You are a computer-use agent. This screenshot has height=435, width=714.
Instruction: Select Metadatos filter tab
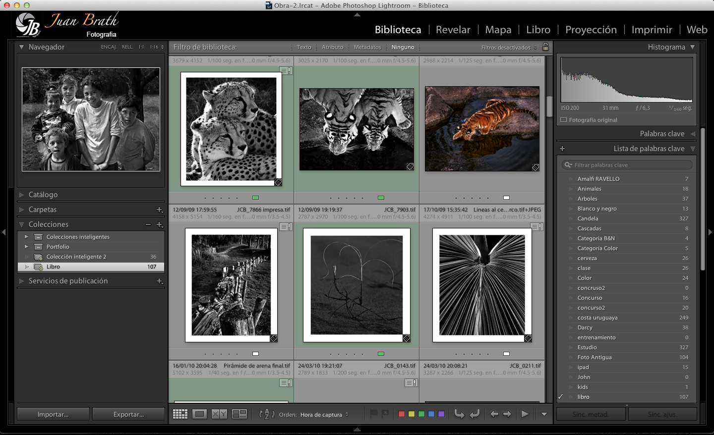click(x=367, y=47)
